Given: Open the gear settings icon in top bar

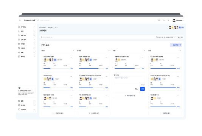Looking at the screenshot, I should pyautogui.click(x=168, y=20).
